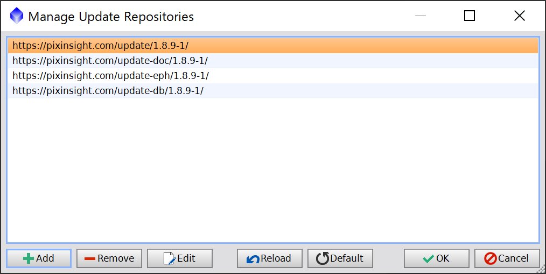The height and width of the screenshot is (274, 546).
Task: Click the blue curved-arrow Reload icon
Action: (x=253, y=259)
